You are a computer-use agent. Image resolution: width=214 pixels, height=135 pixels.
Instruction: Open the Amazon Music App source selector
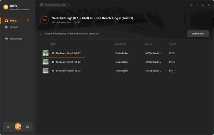[x=55, y=5]
